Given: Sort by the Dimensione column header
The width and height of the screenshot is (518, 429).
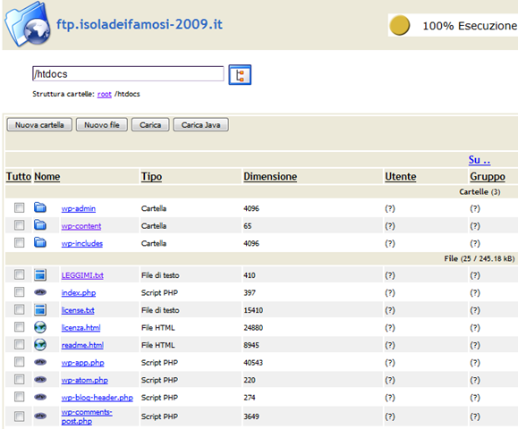Looking at the screenshot, I should pyautogui.click(x=270, y=177).
